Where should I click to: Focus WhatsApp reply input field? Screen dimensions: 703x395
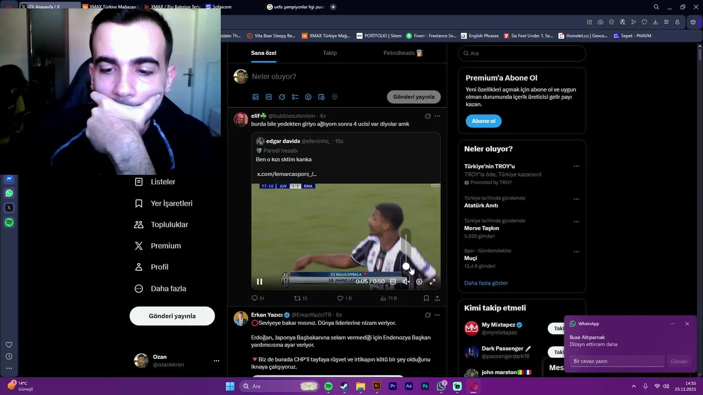coord(617,361)
